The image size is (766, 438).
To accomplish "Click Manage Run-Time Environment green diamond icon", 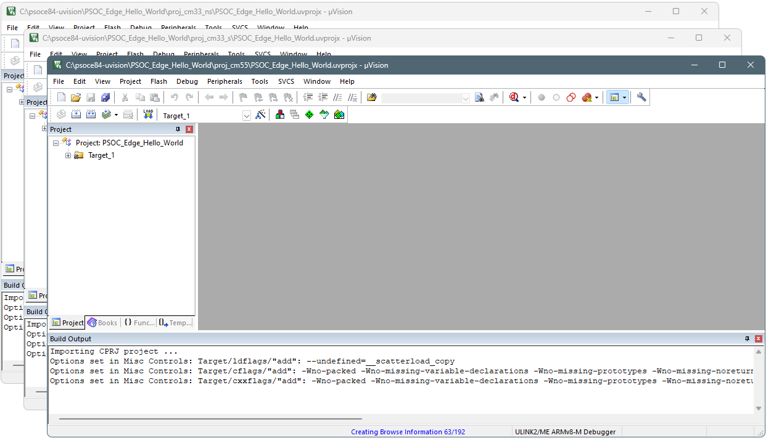I will [309, 115].
